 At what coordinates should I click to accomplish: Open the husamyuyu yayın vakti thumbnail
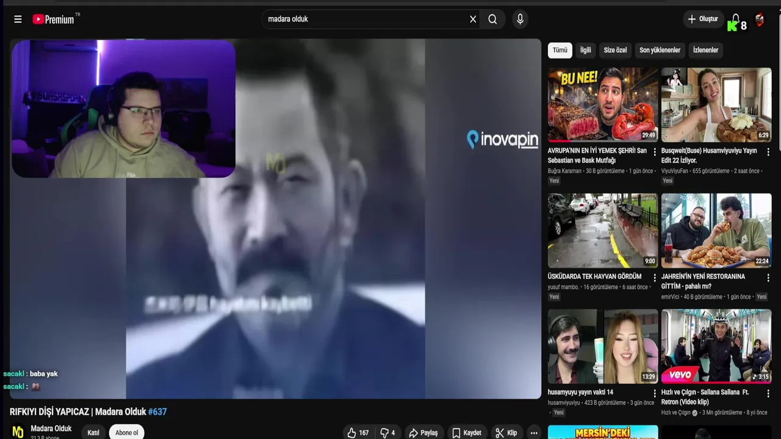pyautogui.click(x=603, y=346)
